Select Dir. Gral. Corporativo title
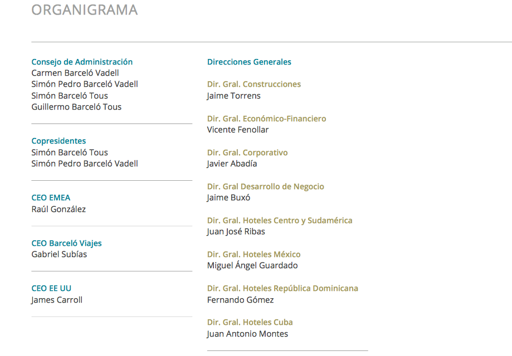This screenshot has width=512, height=356. pyautogui.click(x=247, y=153)
